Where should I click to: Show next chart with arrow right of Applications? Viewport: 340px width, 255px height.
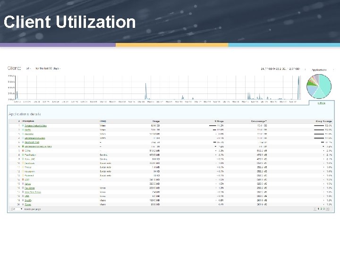click(333, 69)
